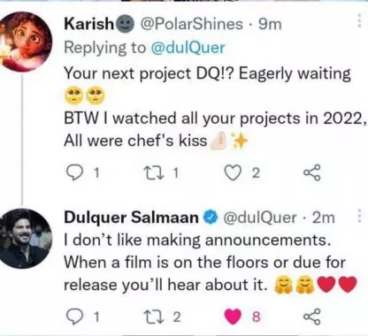368x336 pixels.
Task: Open Karish's cartoon profile picture
Action: (x=26, y=42)
